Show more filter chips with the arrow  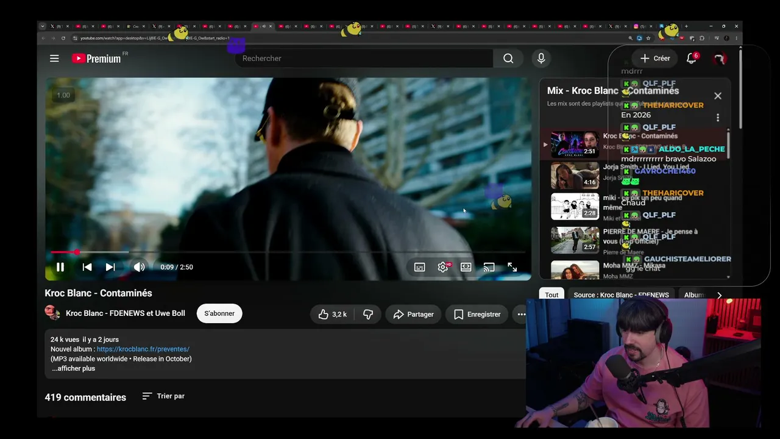point(719,295)
